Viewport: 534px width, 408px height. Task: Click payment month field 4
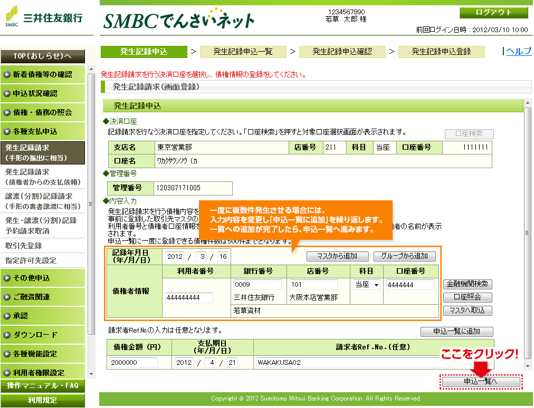pyautogui.click(x=211, y=363)
